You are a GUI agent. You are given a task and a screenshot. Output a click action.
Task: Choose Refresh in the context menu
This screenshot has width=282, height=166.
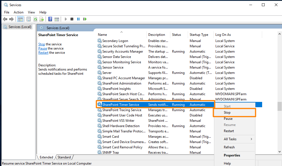(x=234, y=147)
